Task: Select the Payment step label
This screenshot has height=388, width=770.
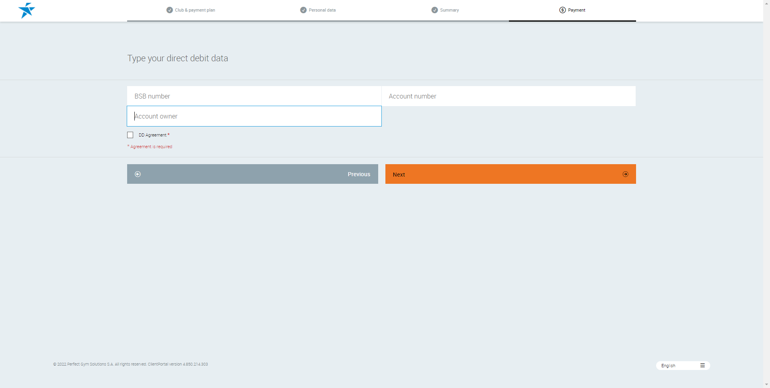Action: (x=576, y=10)
